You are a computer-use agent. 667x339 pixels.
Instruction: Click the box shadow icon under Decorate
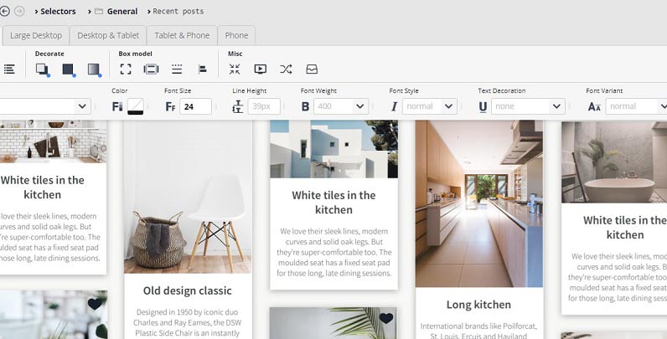click(42, 69)
